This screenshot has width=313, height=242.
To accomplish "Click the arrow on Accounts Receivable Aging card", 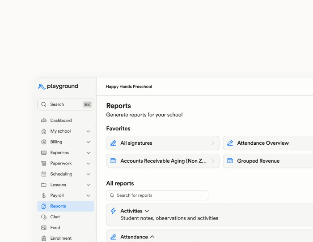I will 213,161.
